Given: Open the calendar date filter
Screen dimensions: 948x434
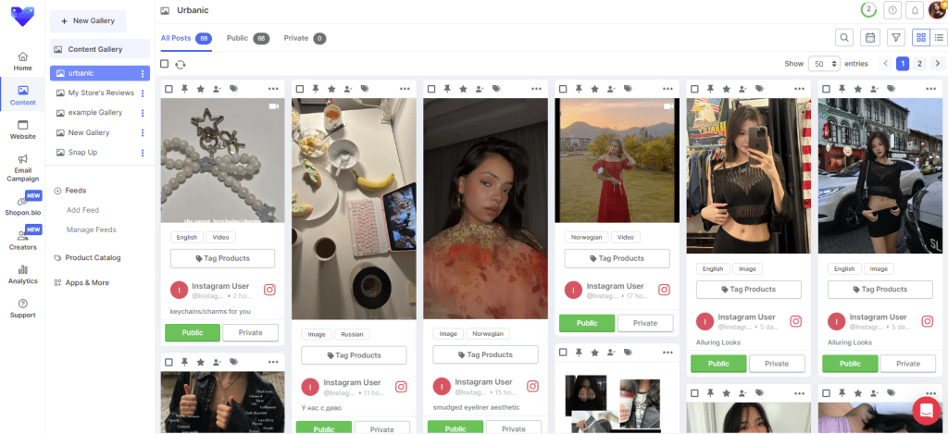Looking at the screenshot, I should [869, 37].
